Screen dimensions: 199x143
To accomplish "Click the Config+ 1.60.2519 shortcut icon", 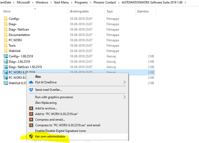I will 5,56.
